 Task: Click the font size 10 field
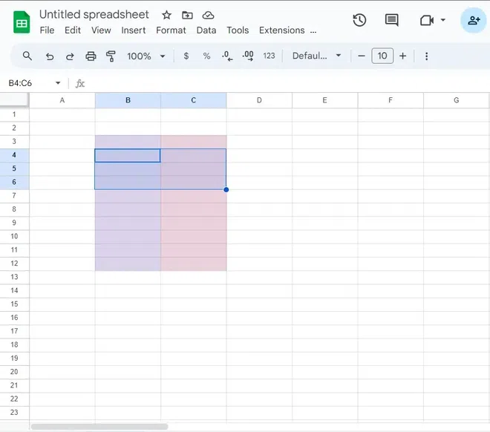(382, 56)
